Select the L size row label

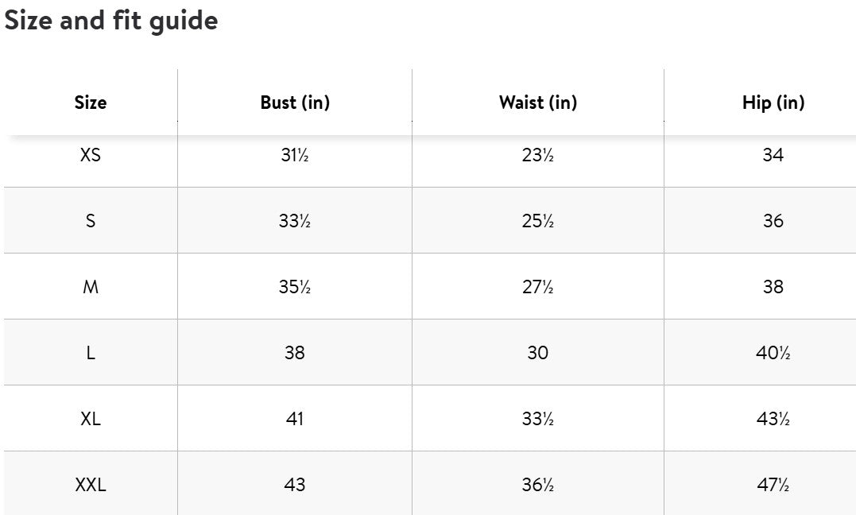(91, 353)
